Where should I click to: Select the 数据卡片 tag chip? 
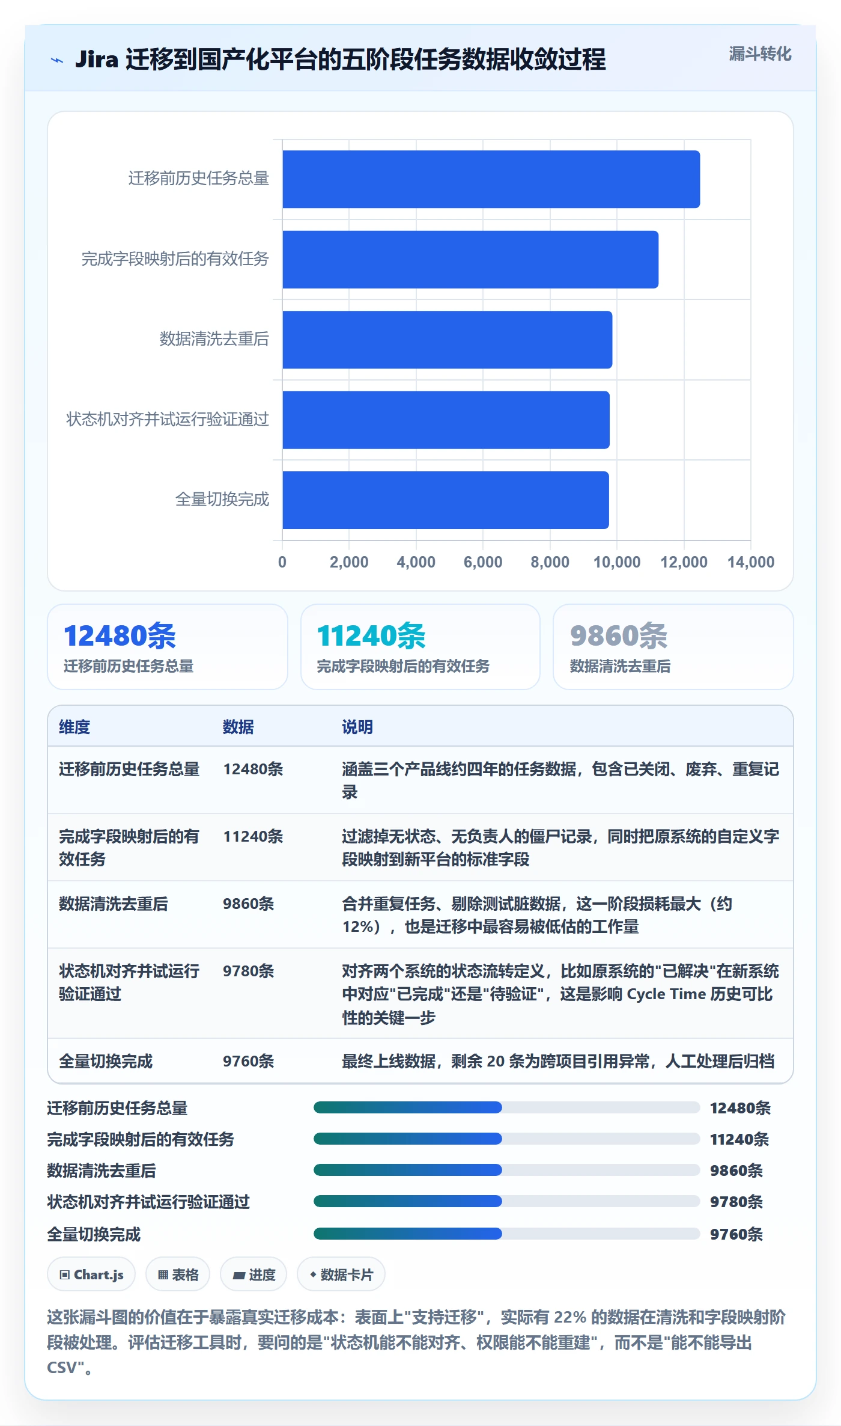click(x=341, y=1275)
